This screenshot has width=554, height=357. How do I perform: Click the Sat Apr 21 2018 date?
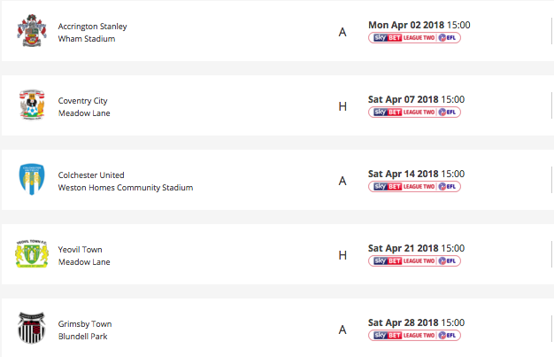403,248
